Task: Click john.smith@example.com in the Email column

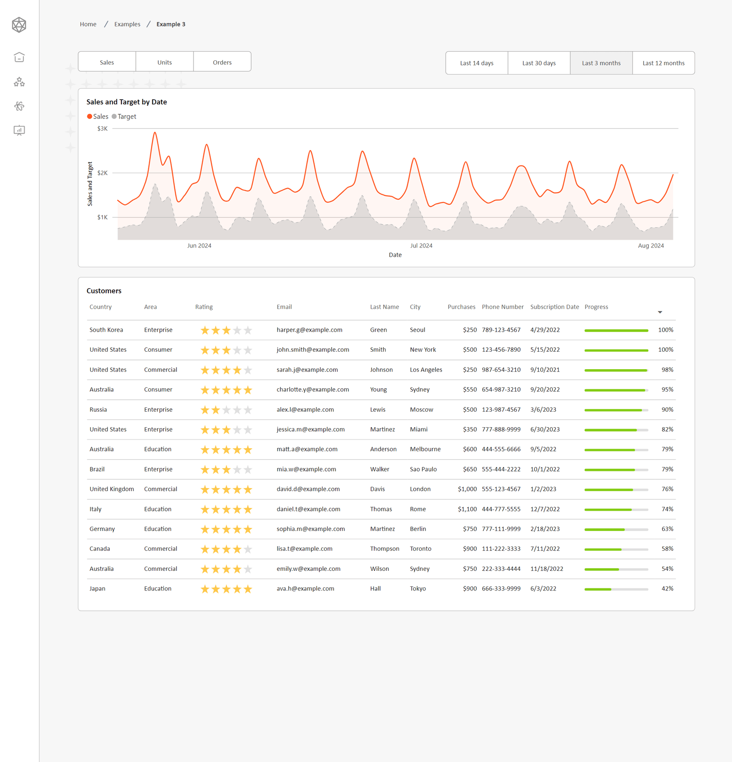Action: (313, 349)
